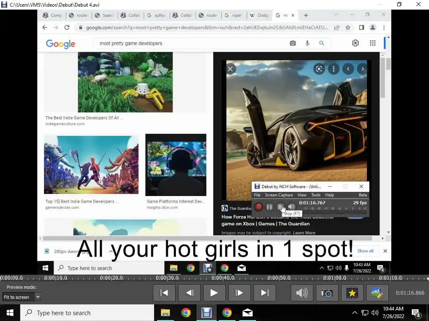The height and width of the screenshot is (321, 429).
Task: Open the Mail app on outer taskbar
Action: pyautogui.click(x=247, y=313)
